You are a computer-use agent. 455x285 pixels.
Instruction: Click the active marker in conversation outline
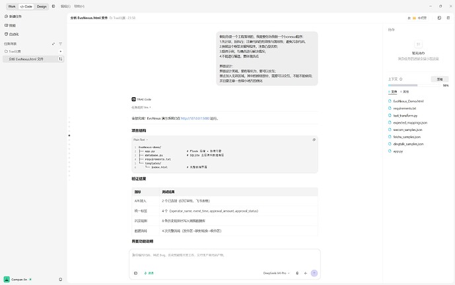(69, 136)
